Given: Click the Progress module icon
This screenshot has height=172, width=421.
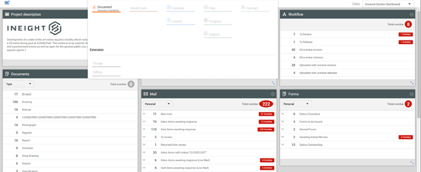Looking at the screenshot, I should tap(206, 20).
